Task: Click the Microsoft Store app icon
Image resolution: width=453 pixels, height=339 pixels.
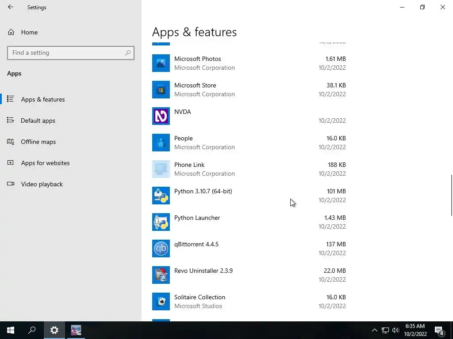Action: [x=161, y=90]
